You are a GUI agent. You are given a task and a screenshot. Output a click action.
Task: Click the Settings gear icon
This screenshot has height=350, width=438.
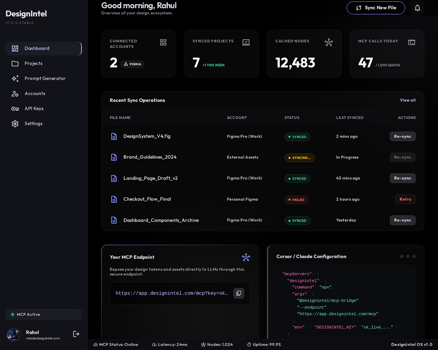[x=15, y=124]
